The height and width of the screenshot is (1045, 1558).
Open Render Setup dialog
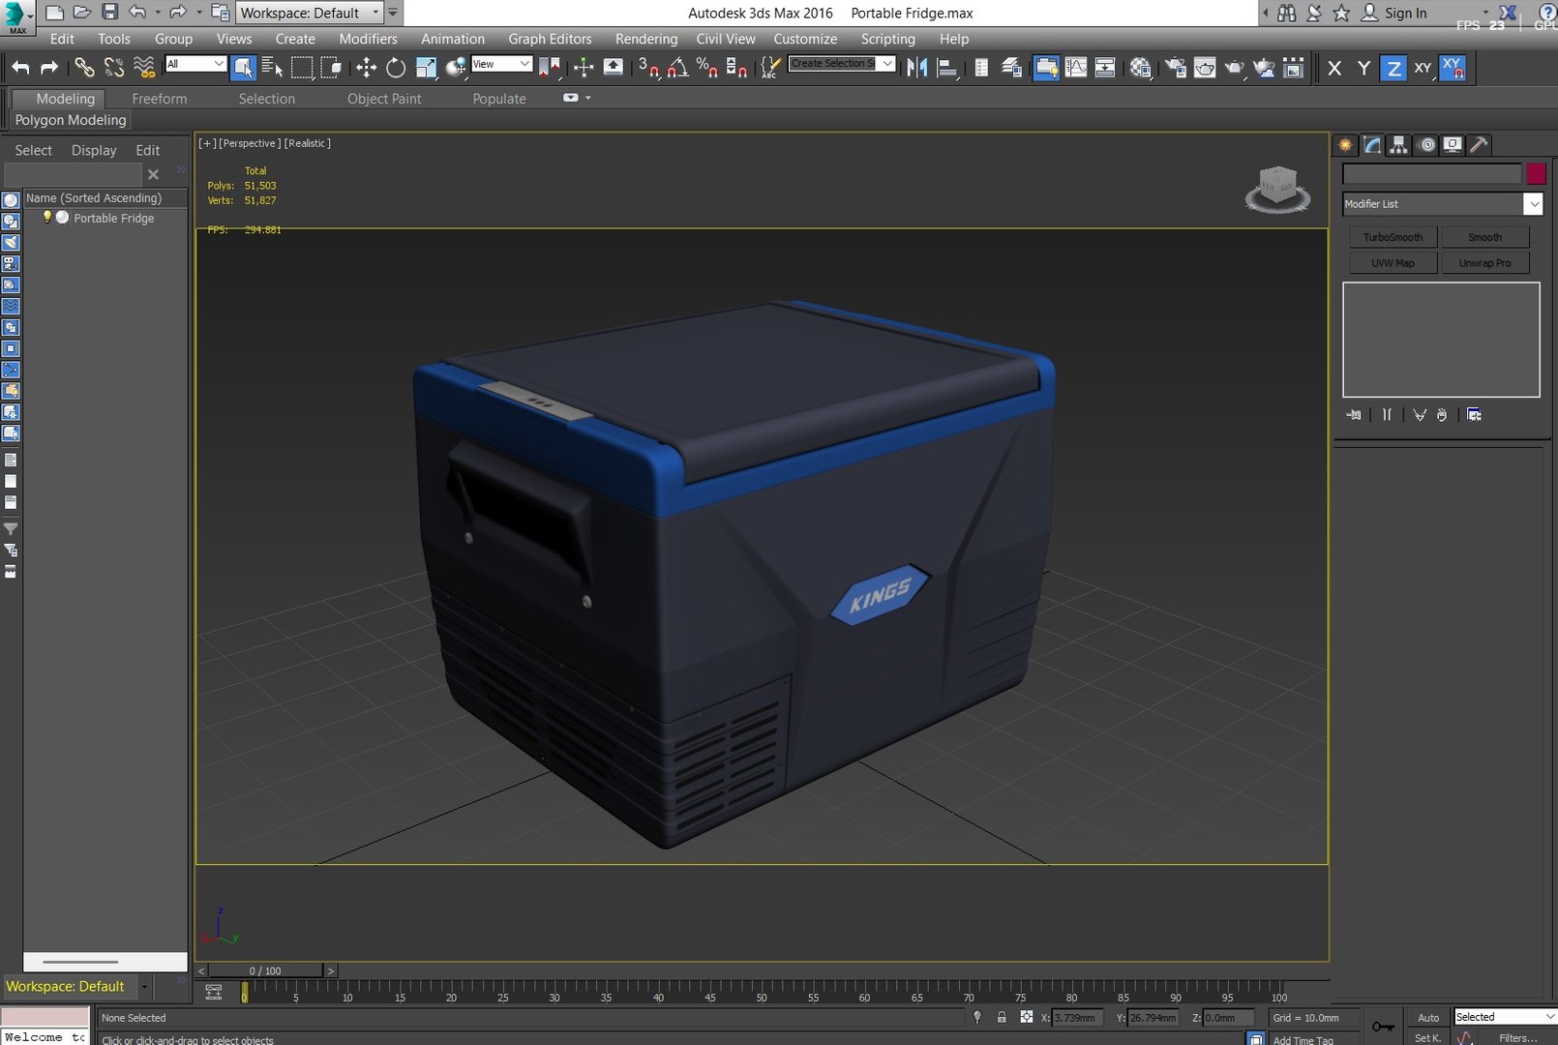pyautogui.click(x=1176, y=68)
